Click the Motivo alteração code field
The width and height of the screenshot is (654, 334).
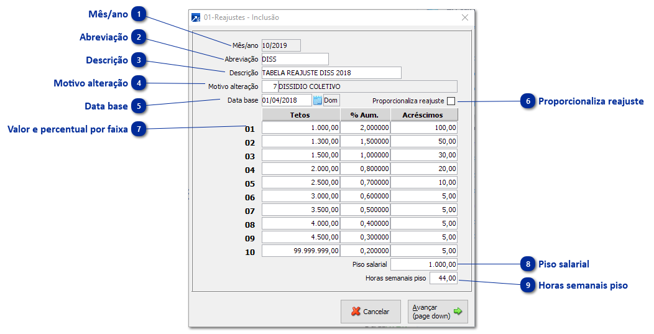[x=270, y=86]
